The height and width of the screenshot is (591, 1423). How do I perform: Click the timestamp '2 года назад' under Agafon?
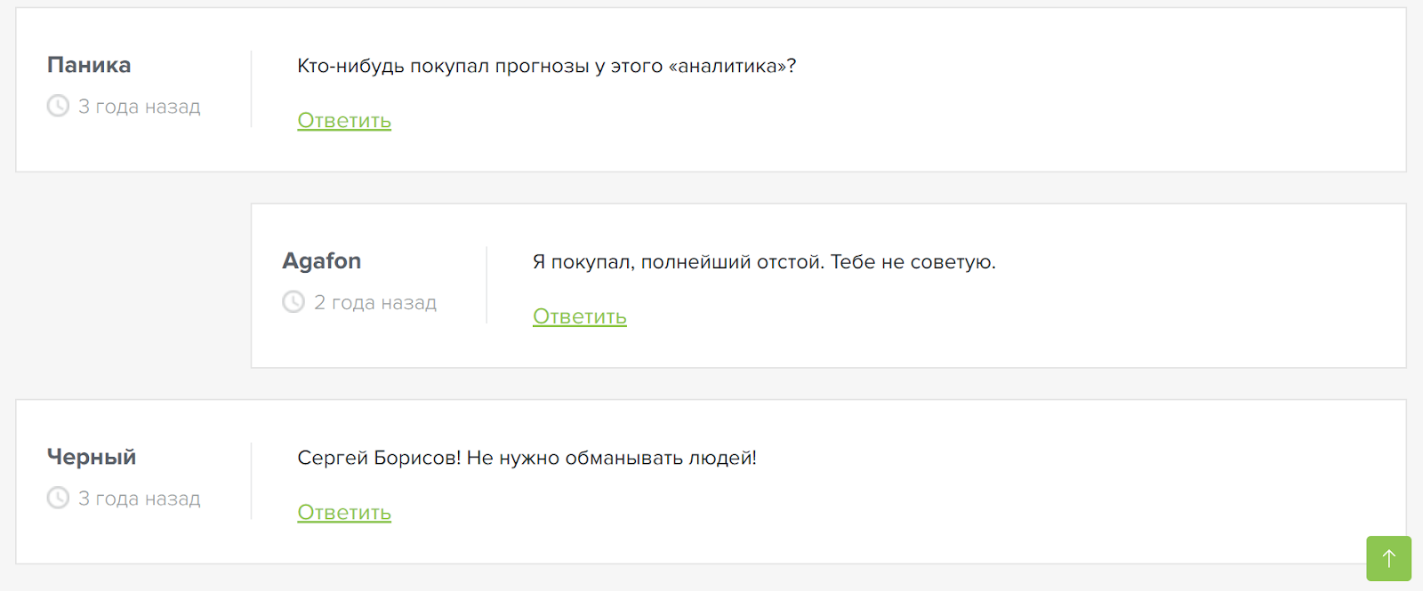click(x=375, y=302)
